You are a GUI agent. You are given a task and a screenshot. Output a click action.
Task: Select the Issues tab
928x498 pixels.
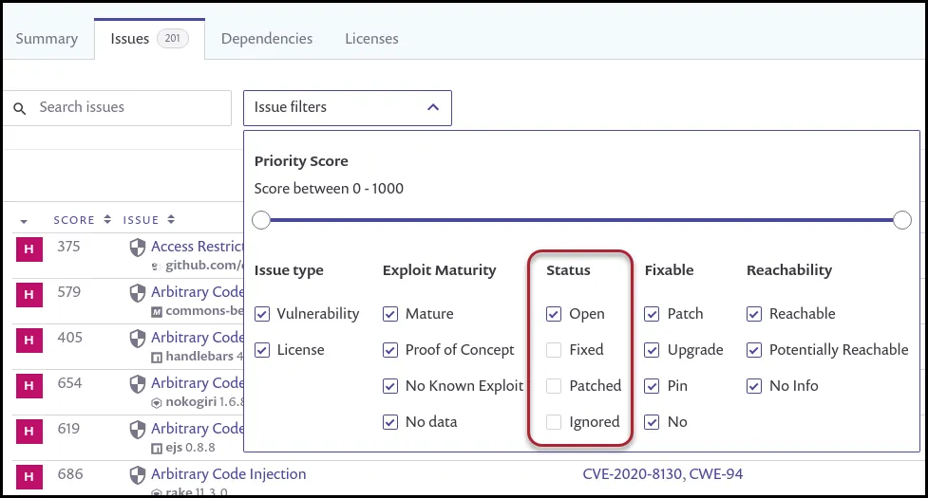click(x=149, y=39)
